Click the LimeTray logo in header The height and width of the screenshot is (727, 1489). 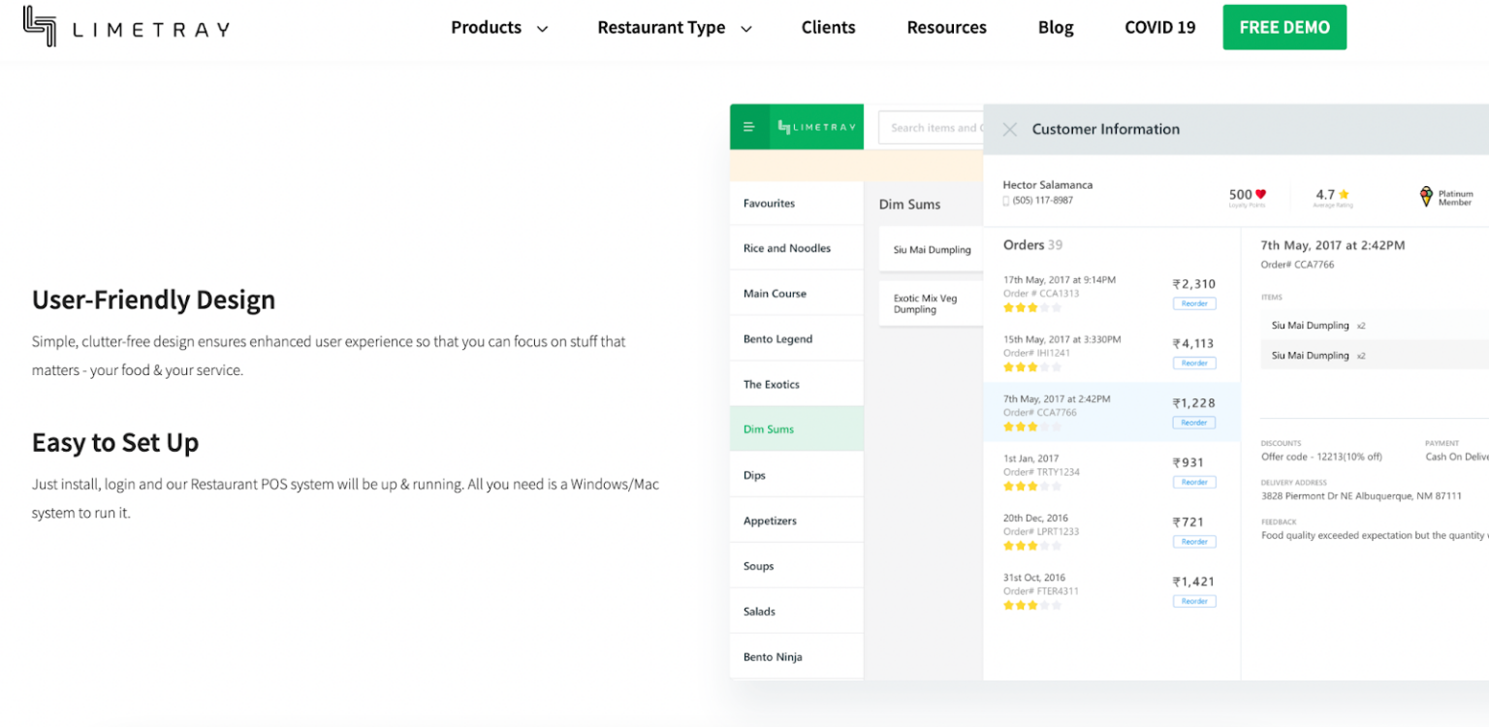coord(126,27)
